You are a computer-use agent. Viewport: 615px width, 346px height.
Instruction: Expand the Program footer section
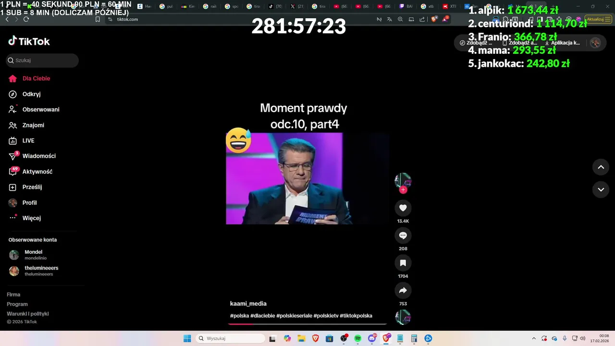pyautogui.click(x=17, y=304)
